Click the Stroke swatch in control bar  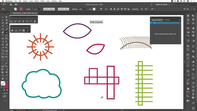pos(21,9)
